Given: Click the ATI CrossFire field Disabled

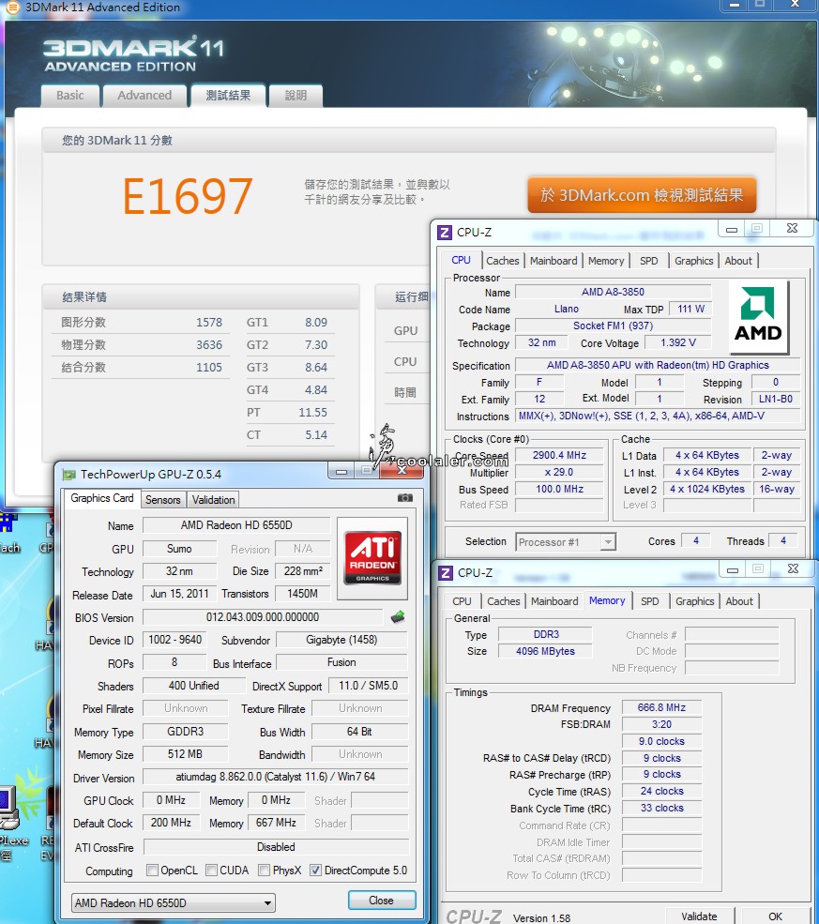Looking at the screenshot, I should (276, 847).
